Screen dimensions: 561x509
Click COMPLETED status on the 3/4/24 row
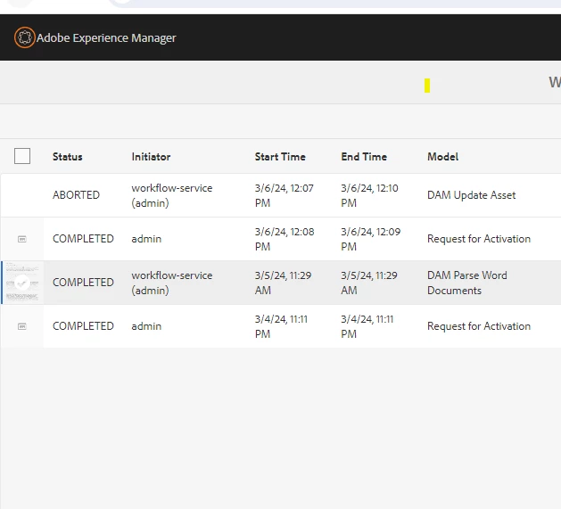[83, 326]
